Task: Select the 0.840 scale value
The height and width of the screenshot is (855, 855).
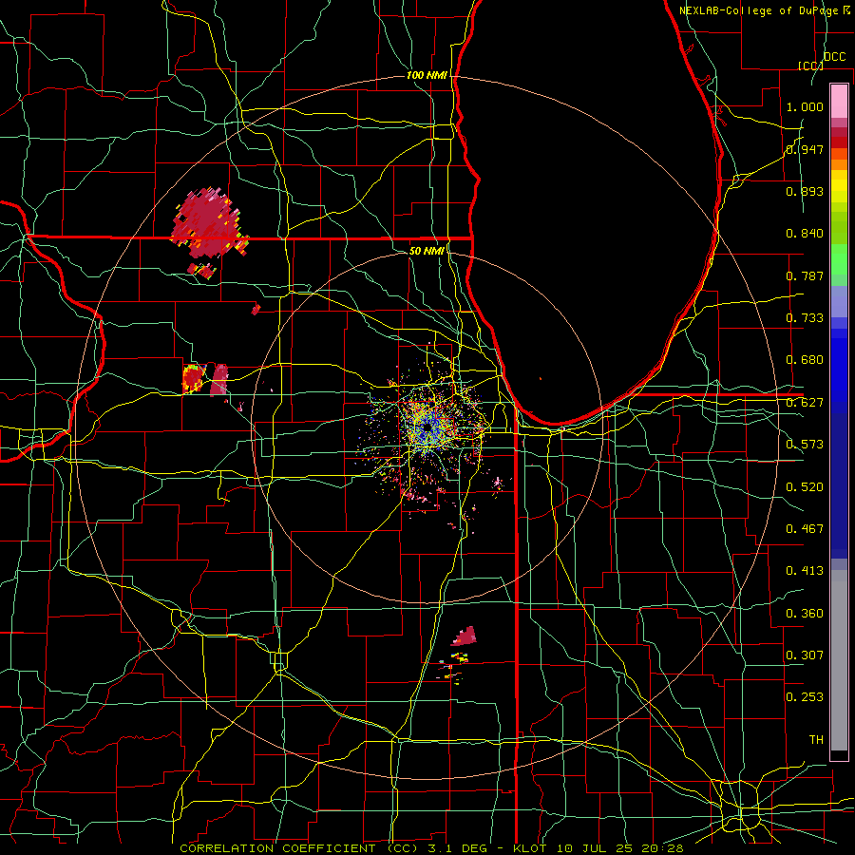Action: pyautogui.click(x=805, y=234)
